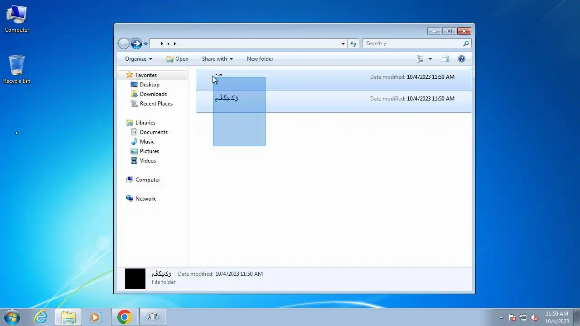Image resolution: width=580 pixels, height=326 pixels.
Task: Select the Recycle Bin desktop icon
Action: [17, 70]
